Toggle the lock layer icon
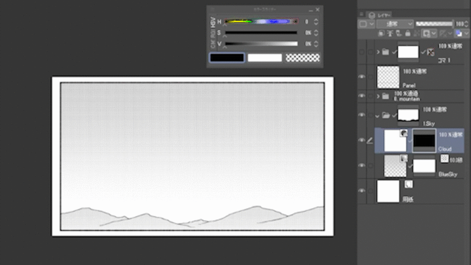The height and width of the screenshot is (265, 471). click(408, 33)
